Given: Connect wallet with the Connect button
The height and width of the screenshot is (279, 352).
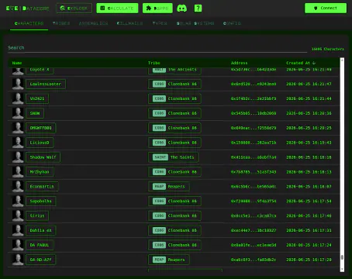Looking at the screenshot, I should point(326,8).
